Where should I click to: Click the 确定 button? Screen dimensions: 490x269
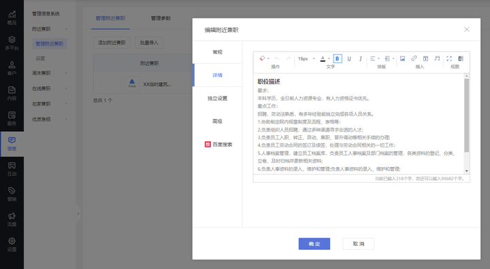(x=314, y=244)
